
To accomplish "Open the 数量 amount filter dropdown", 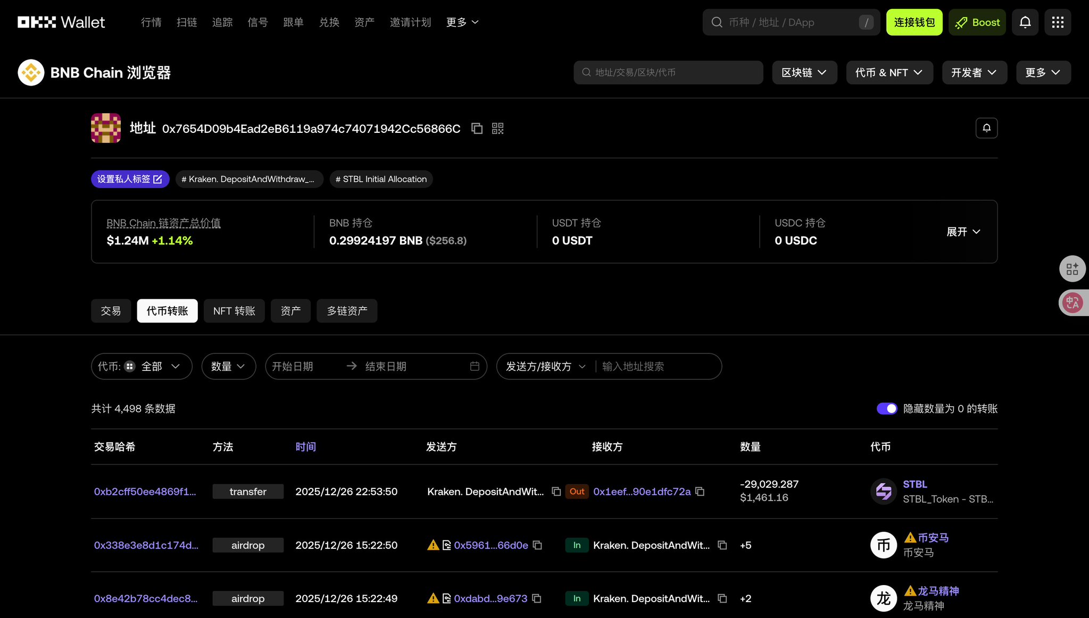I will 228,367.
